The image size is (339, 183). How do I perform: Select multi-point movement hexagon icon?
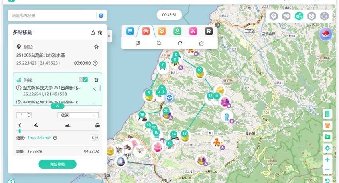[x=299, y=16]
